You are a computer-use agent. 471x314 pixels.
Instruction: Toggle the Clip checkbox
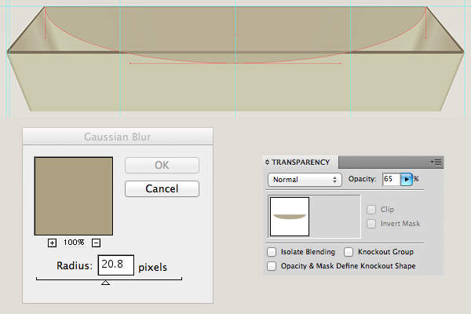[x=371, y=210]
